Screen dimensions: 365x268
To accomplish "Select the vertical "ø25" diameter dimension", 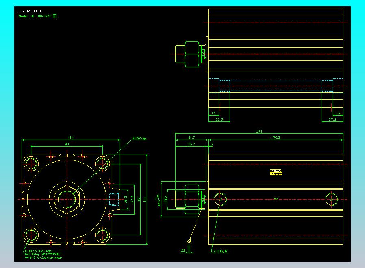I will point(165,200).
